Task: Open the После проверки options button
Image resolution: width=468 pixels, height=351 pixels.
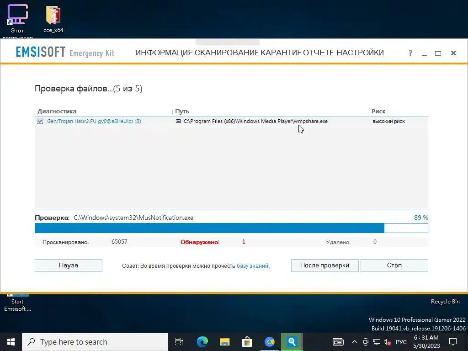Action: [x=325, y=266]
